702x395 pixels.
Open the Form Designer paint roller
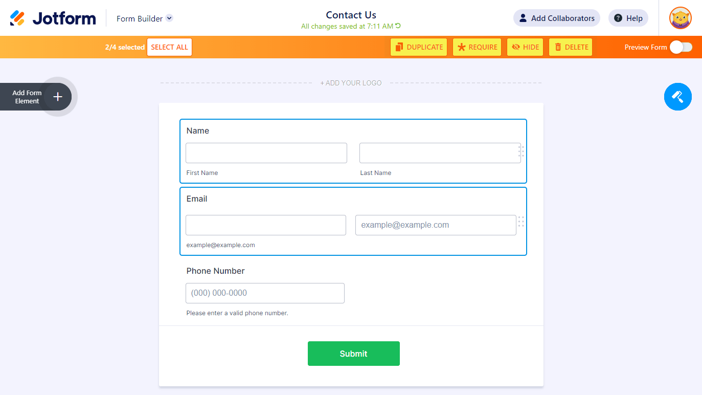coord(677,96)
